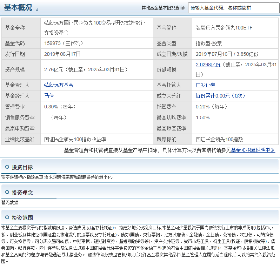Focus the fund code search input field

pyautogui.click(x=234, y=8)
